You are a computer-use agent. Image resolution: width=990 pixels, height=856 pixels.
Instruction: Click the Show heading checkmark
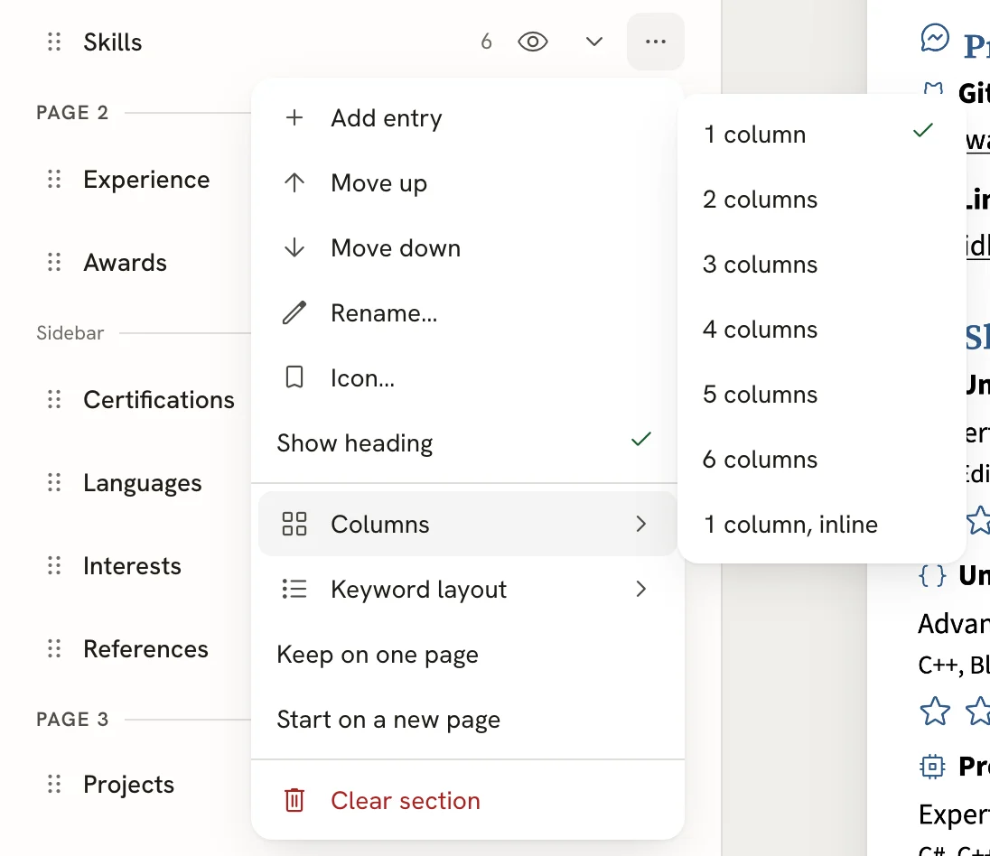coord(640,440)
